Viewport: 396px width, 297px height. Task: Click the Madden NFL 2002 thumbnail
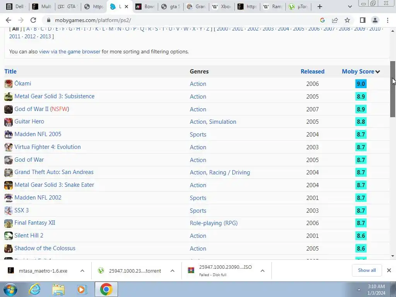(x=9, y=198)
